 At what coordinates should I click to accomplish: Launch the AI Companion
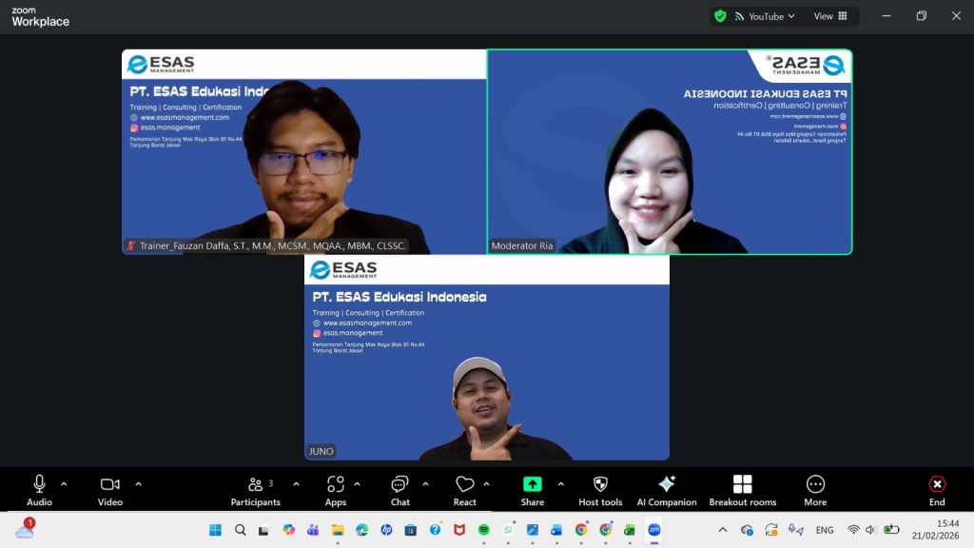(667, 490)
